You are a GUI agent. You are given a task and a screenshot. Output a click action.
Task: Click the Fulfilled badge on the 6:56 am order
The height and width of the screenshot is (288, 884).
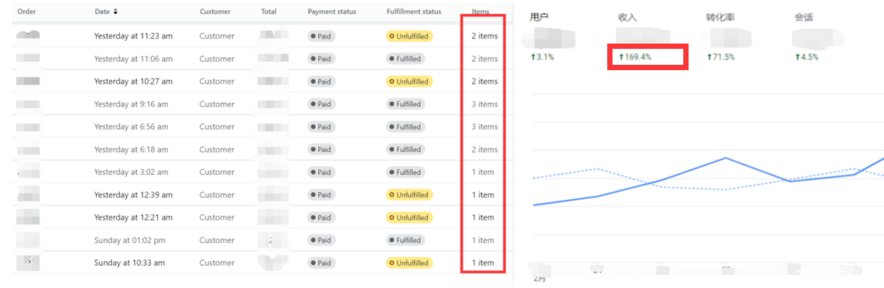point(406,127)
